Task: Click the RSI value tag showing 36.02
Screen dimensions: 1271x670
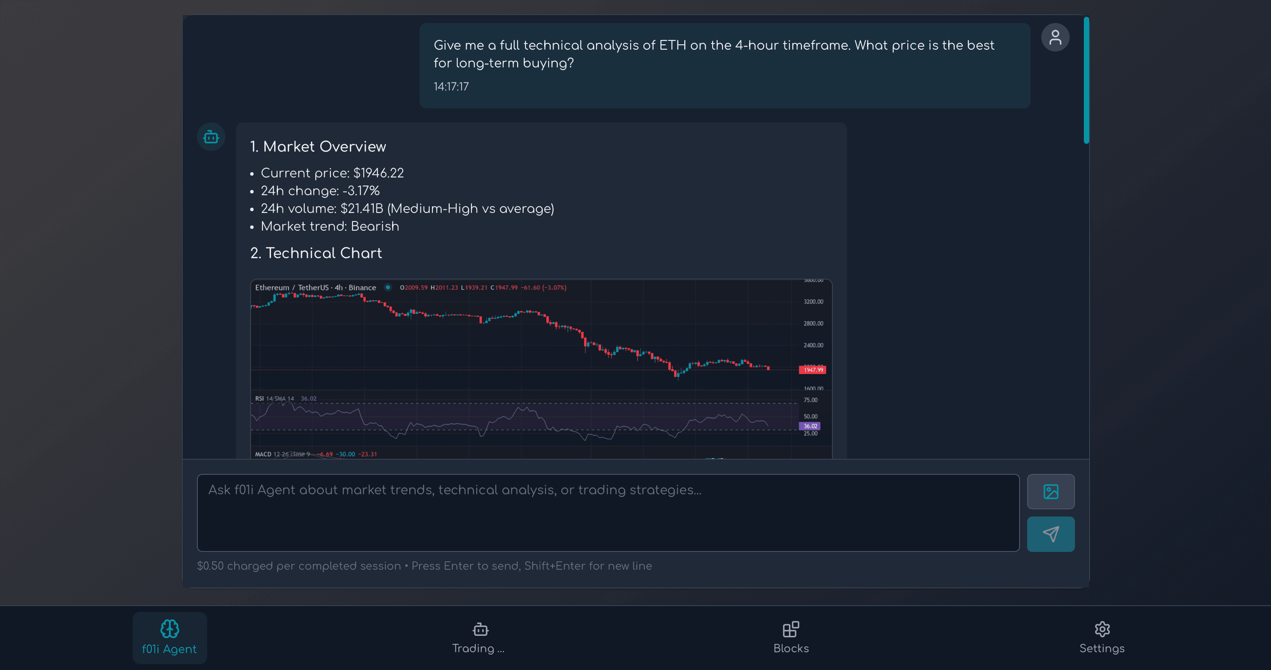Action: click(809, 426)
